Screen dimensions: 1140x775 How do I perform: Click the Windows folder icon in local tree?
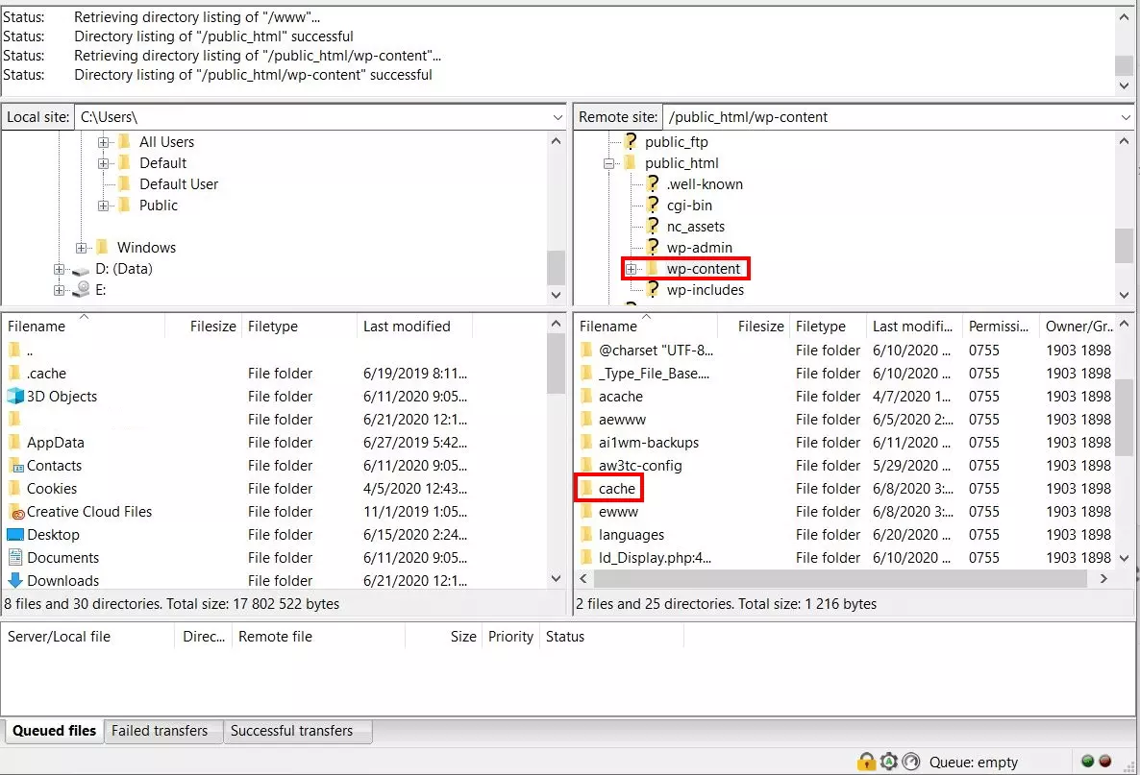pyautogui.click(x=103, y=247)
